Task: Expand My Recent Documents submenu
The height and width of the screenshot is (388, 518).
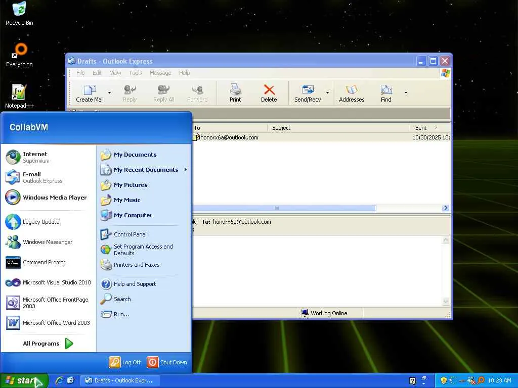Action: pyautogui.click(x=143, y=170)
